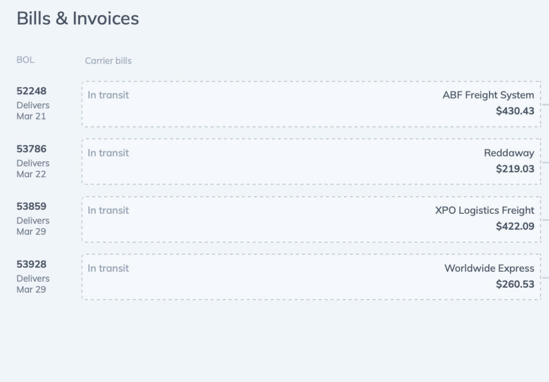Click the Bills & Invoices heading

78,18
